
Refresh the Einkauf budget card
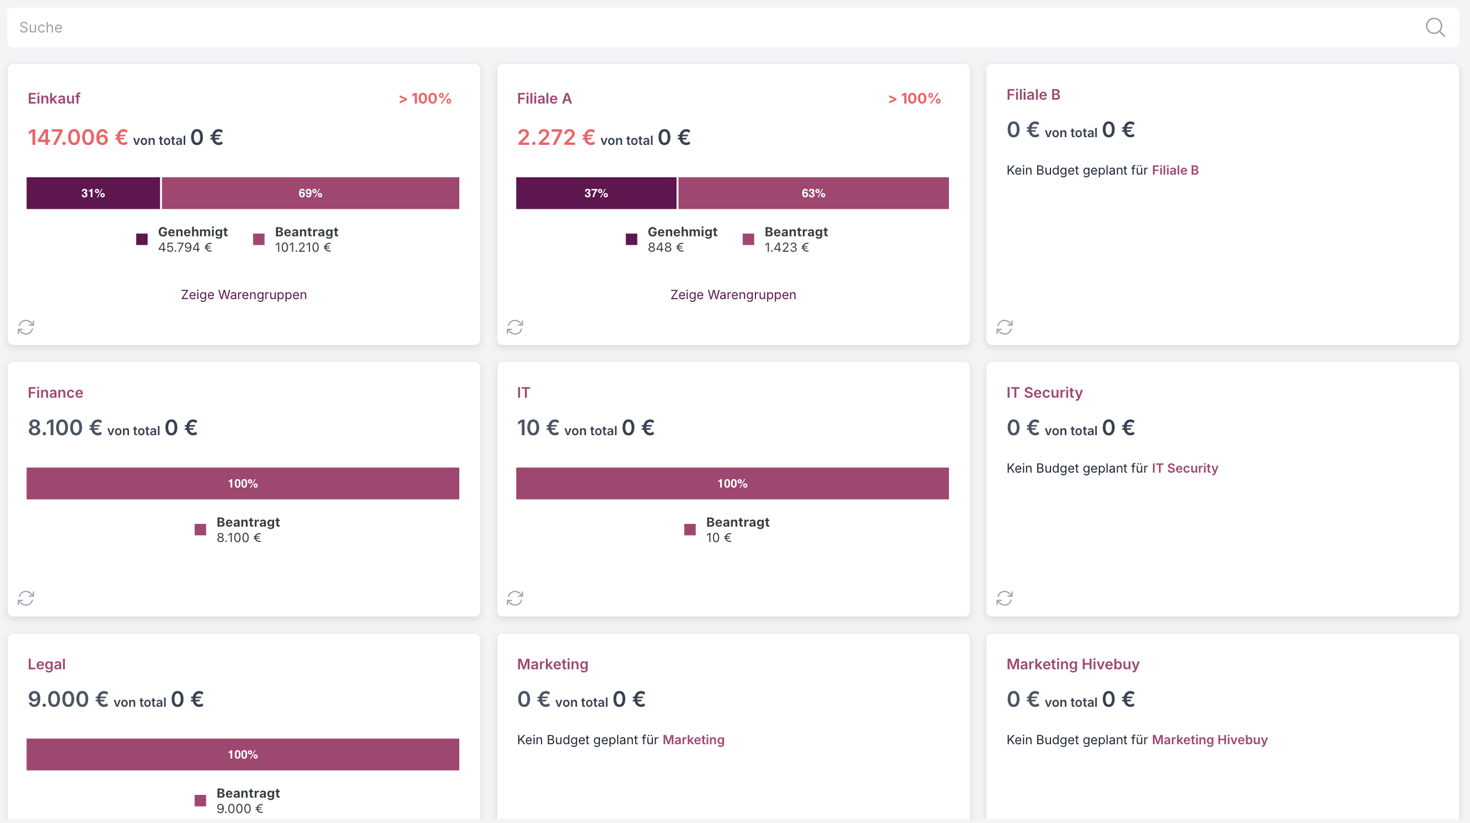click(26, 327)
